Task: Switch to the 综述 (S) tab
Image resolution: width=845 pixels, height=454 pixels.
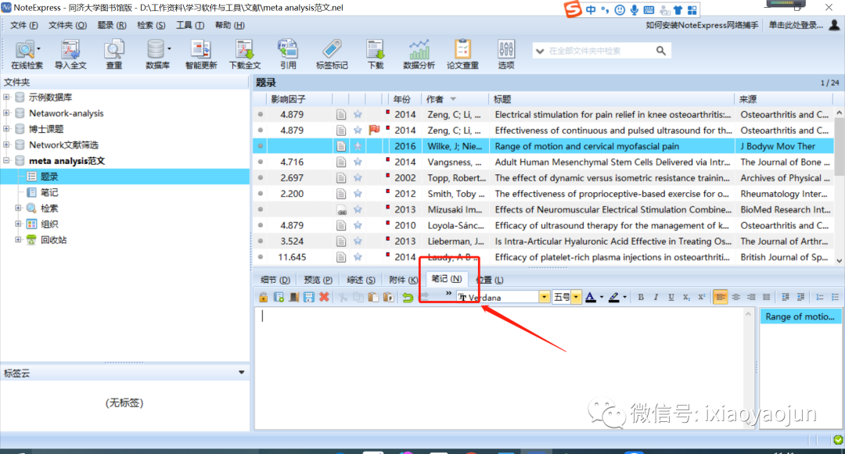Action: click(361, 280)
